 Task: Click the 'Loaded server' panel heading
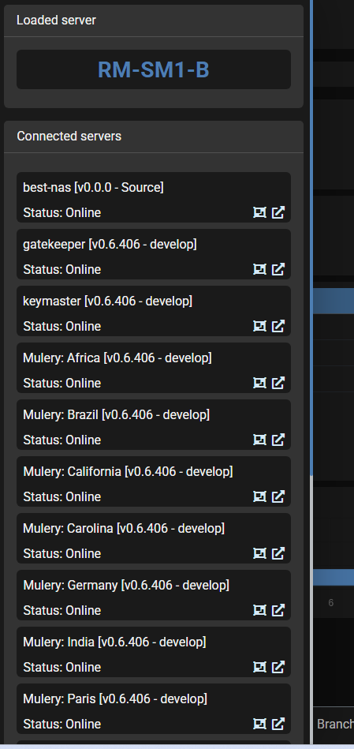coord(56,21)
